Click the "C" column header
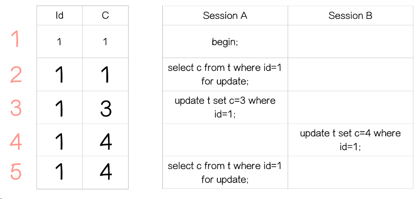 [x=105, y=16]
